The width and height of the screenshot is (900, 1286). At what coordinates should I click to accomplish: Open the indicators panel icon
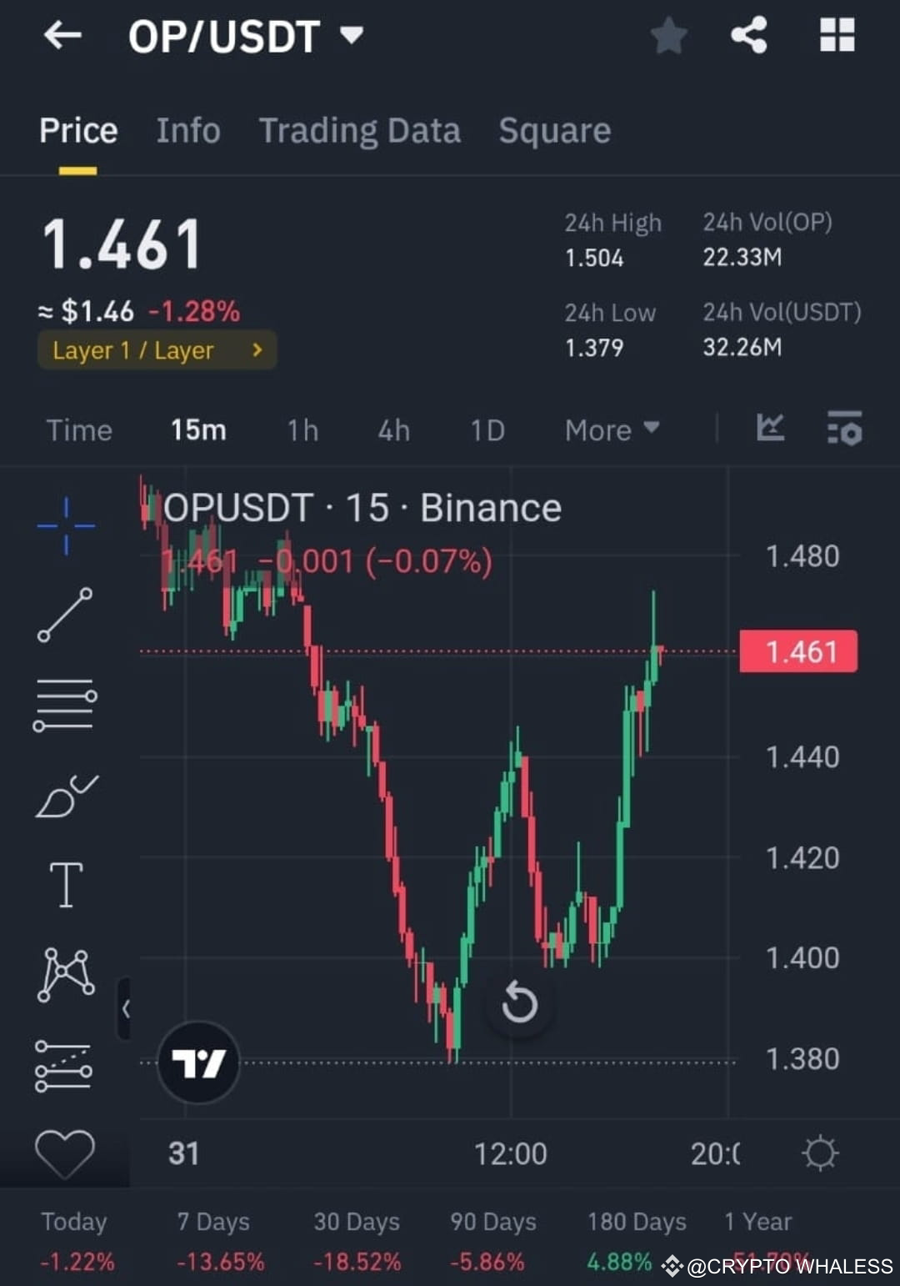tap(844, 430)
